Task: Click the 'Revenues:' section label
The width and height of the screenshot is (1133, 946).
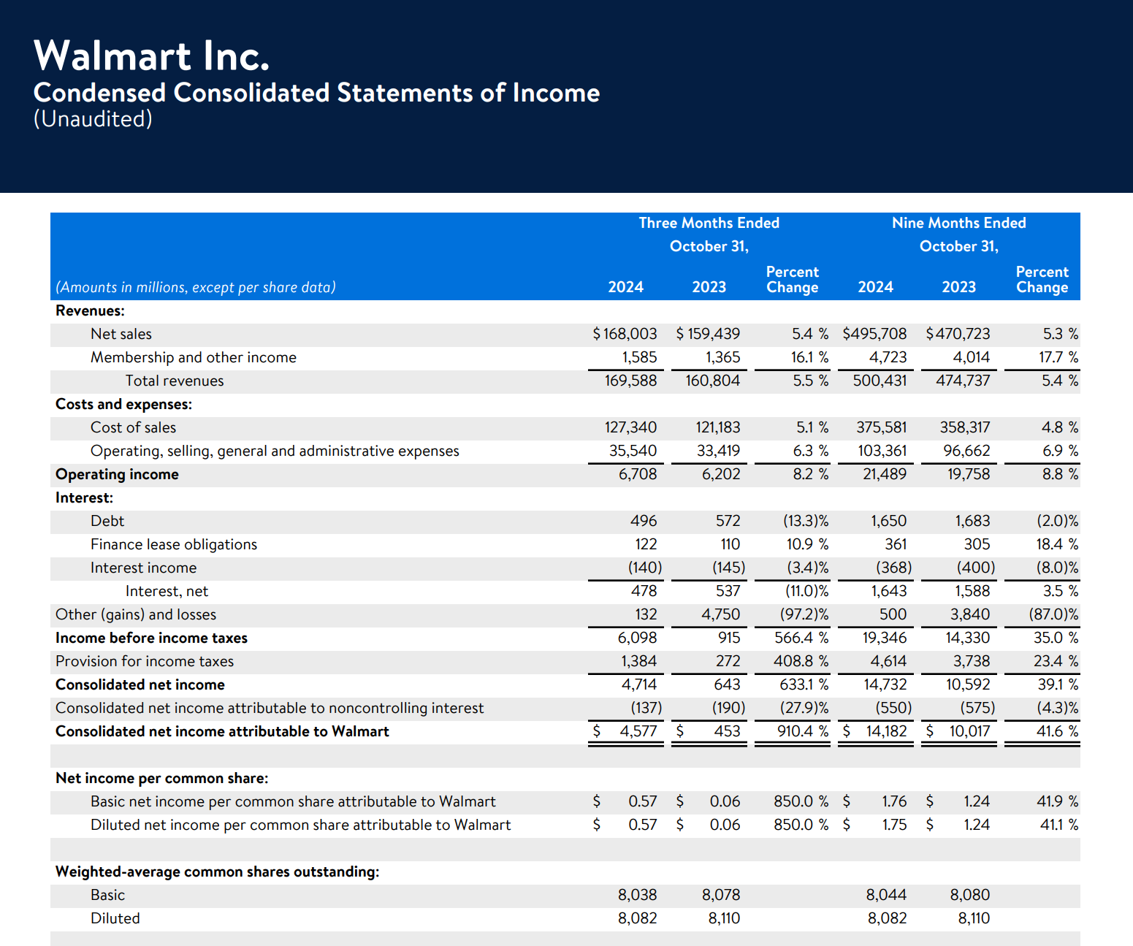Action: (x=90, y=310)
